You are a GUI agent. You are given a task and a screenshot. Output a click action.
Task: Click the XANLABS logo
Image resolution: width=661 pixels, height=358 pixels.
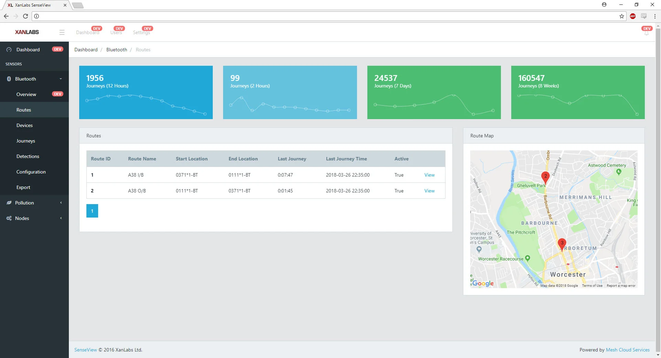[27, 32]
